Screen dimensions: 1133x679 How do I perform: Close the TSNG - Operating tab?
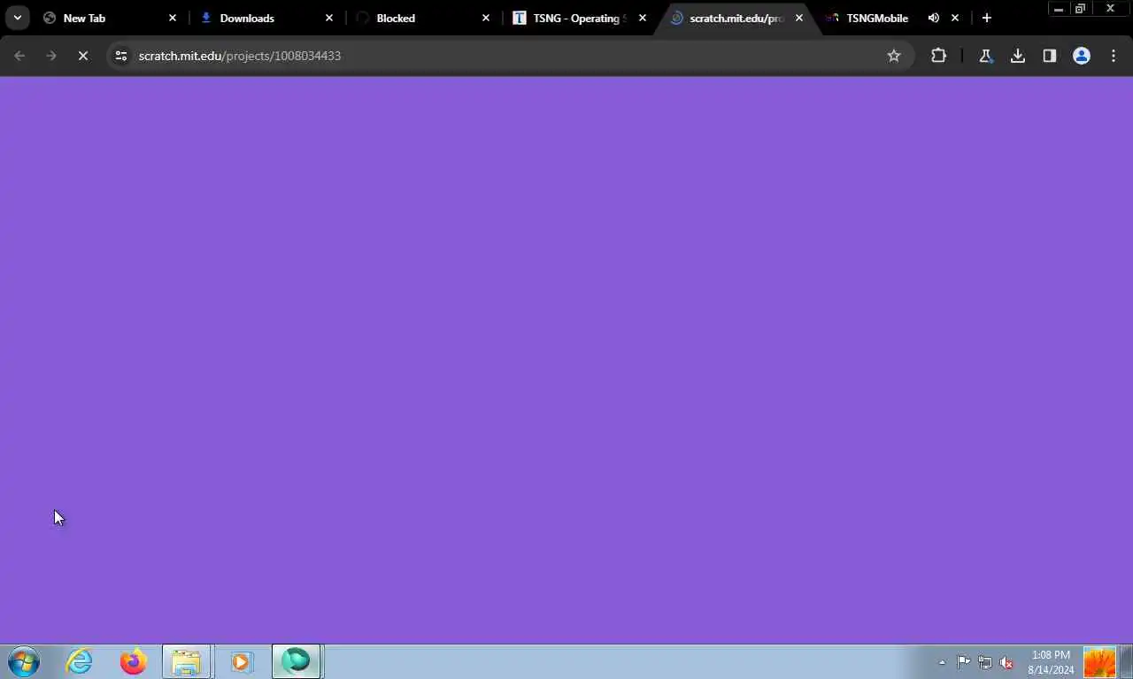click(643, 18)
